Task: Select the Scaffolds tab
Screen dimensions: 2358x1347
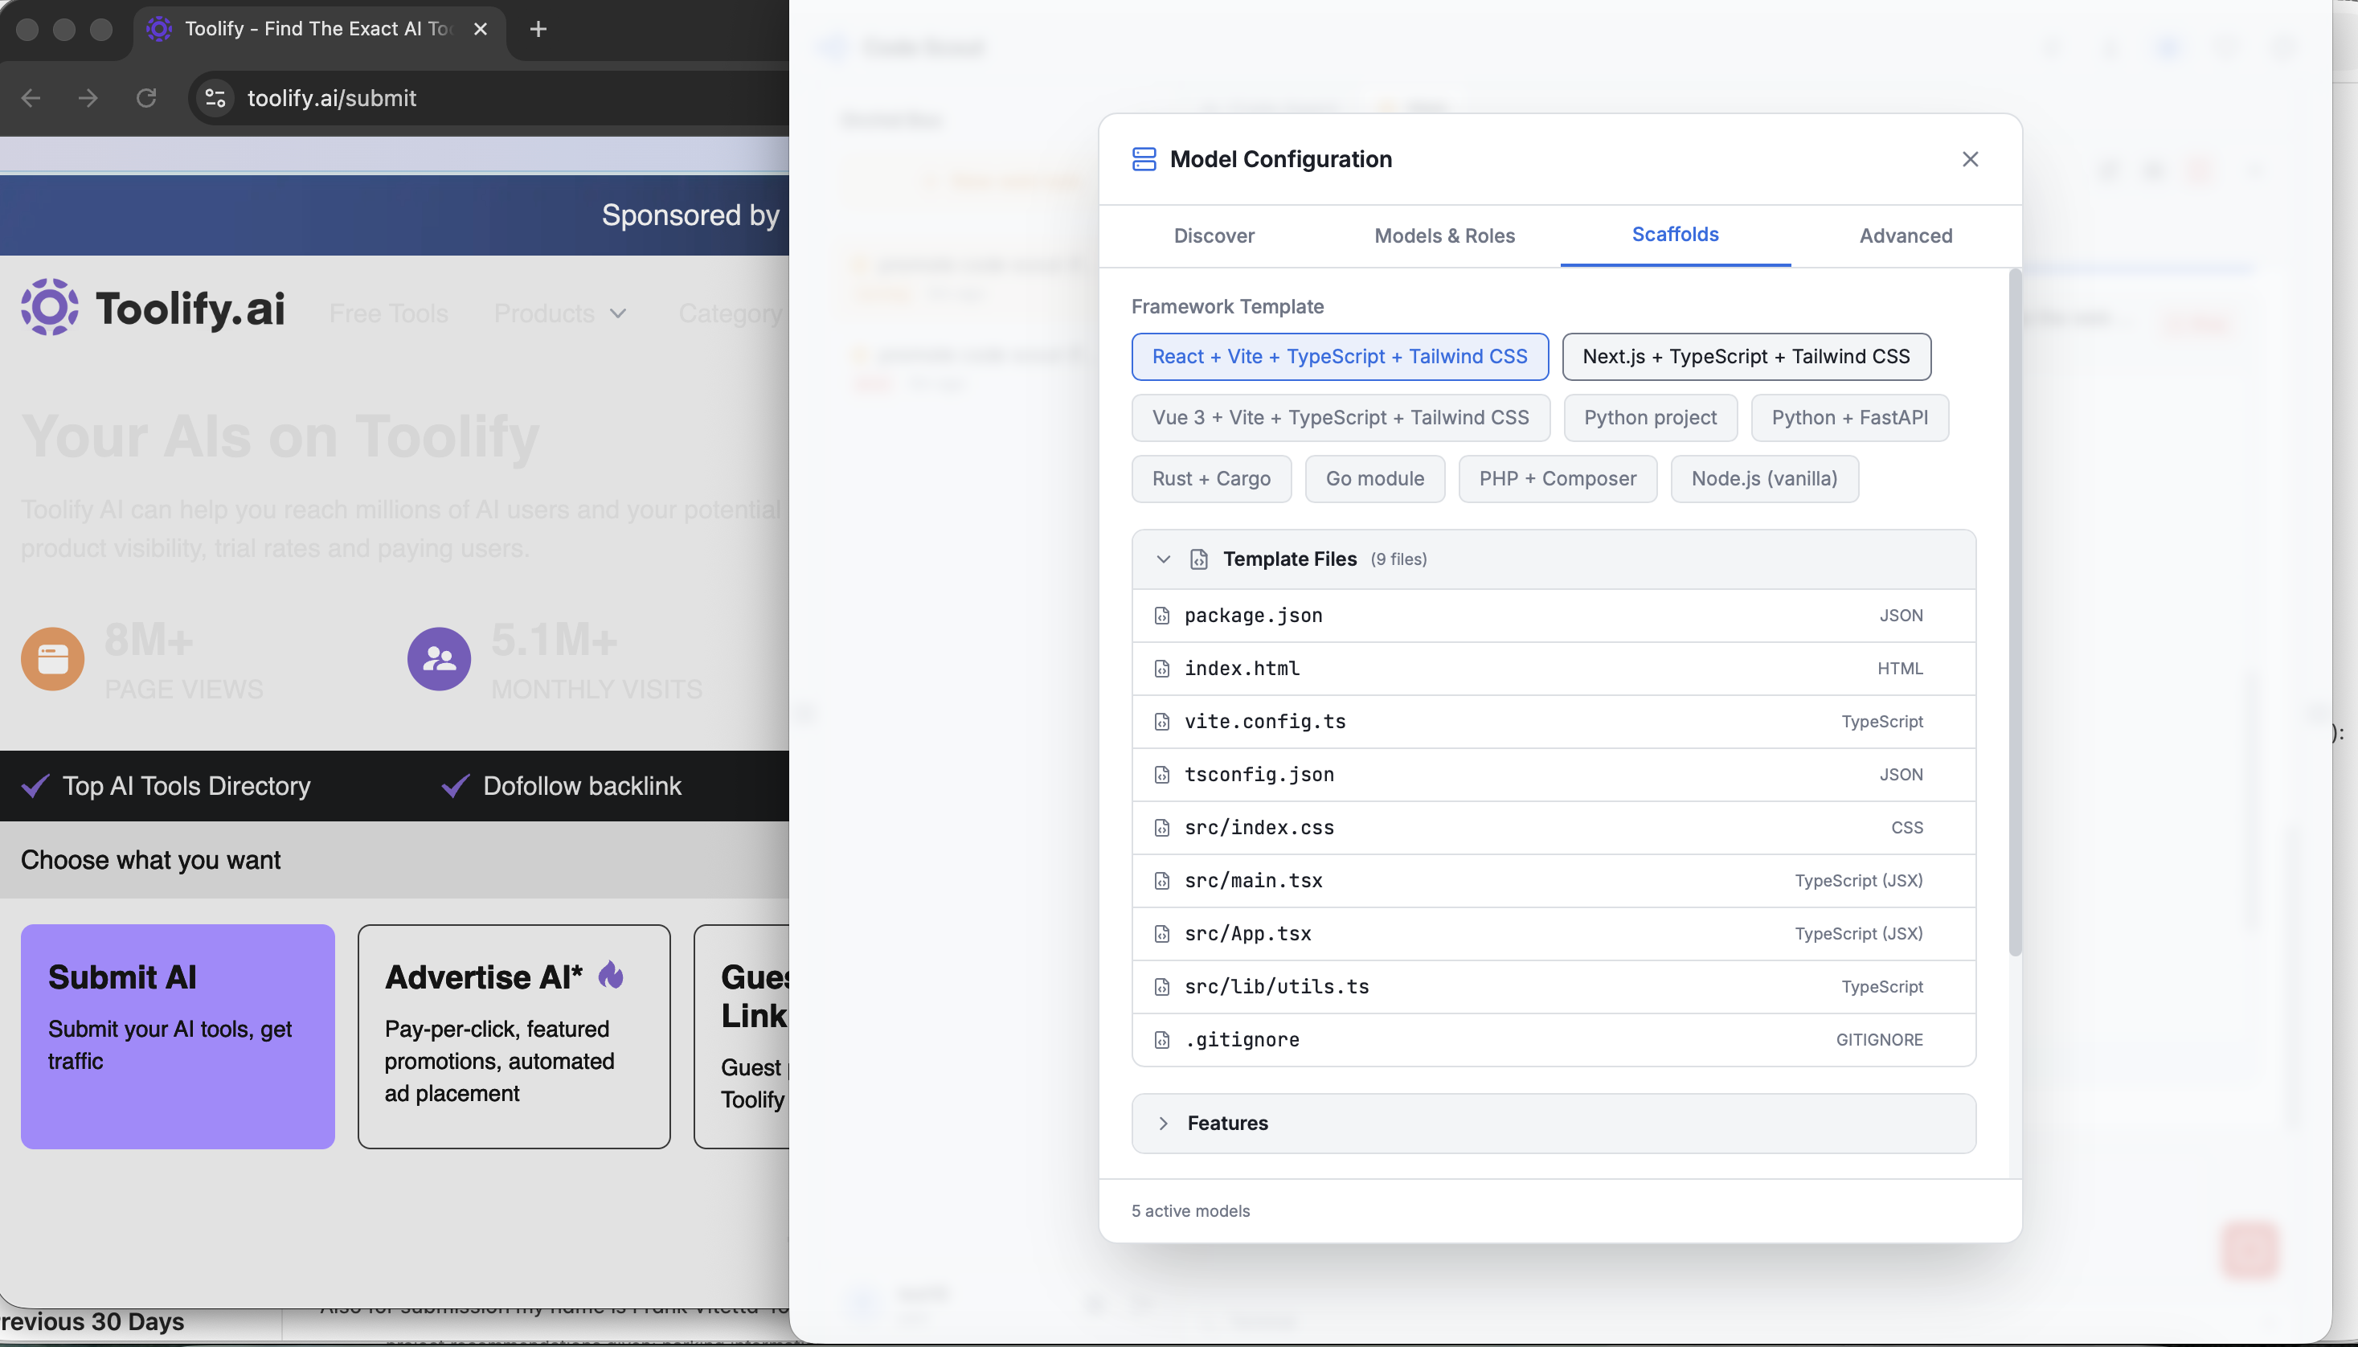Action: 1674,234
